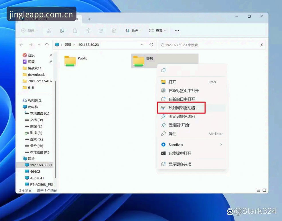Image resolution: width=282 pixels, height=221 pixels.
Task: Go forward with the right arrow
Action: tap(31, 45)
